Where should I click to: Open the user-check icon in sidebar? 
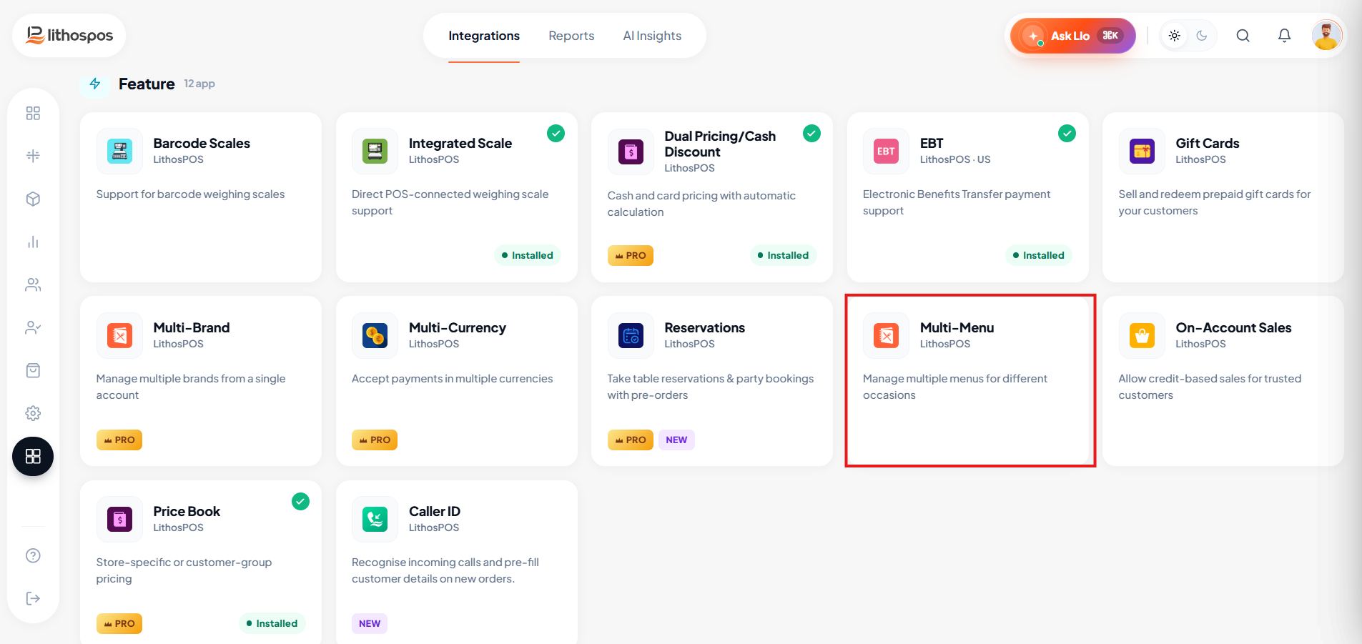pos(33,327)
